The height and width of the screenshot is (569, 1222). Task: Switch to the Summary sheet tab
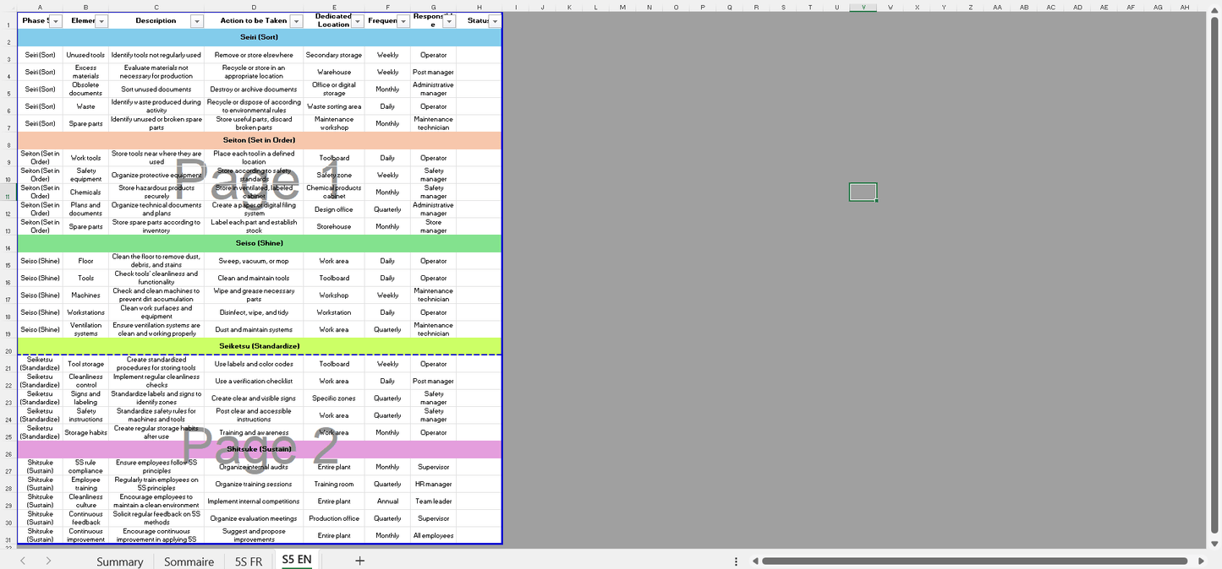pos(119,561)
